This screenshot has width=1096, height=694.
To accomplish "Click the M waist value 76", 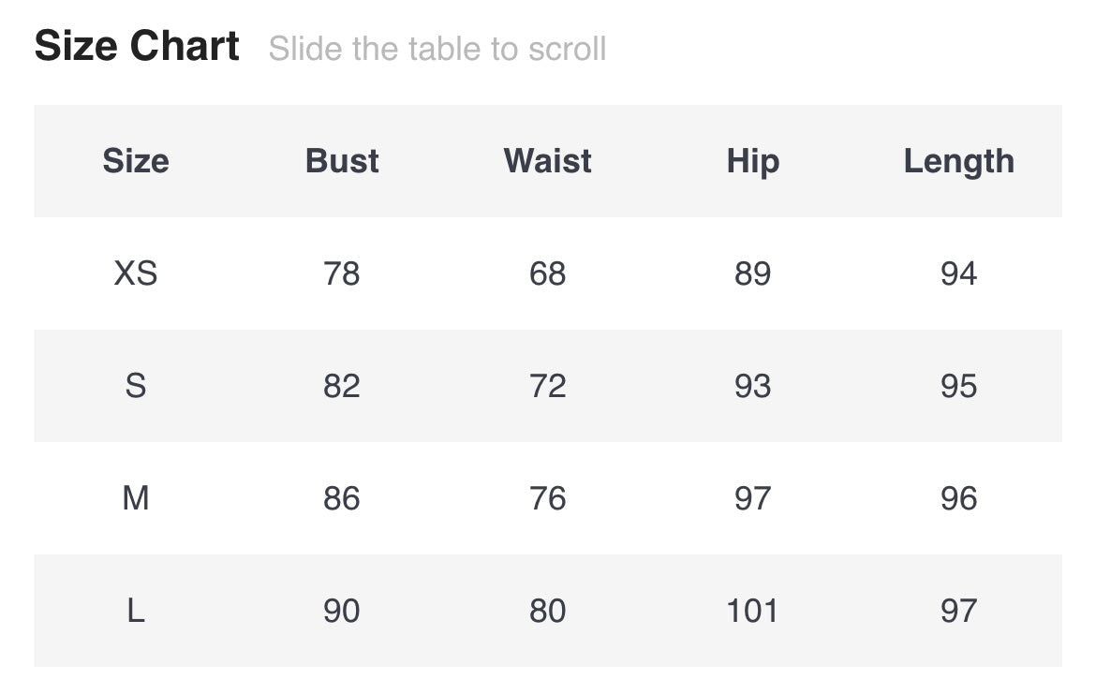I will point(547,498).
